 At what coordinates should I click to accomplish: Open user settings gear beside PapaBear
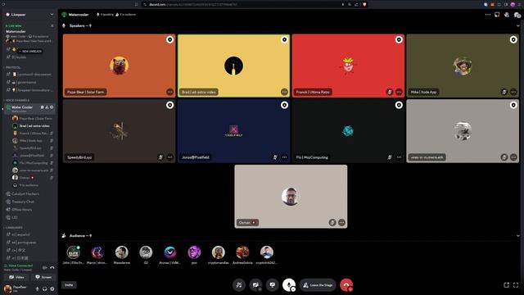[52, 288]
